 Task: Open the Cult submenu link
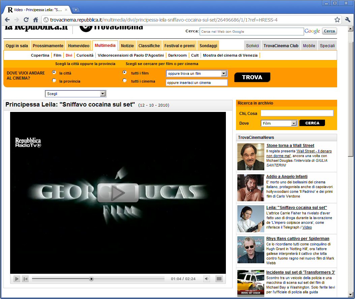pyautogui.click(x=195, y=55)
